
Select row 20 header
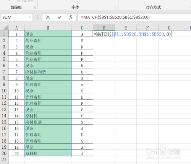[x=4, y=153]
